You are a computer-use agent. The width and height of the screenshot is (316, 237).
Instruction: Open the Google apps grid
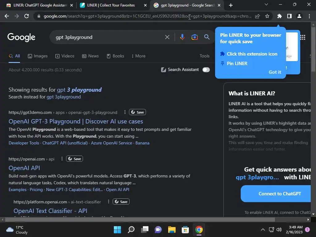click(303, 37)
